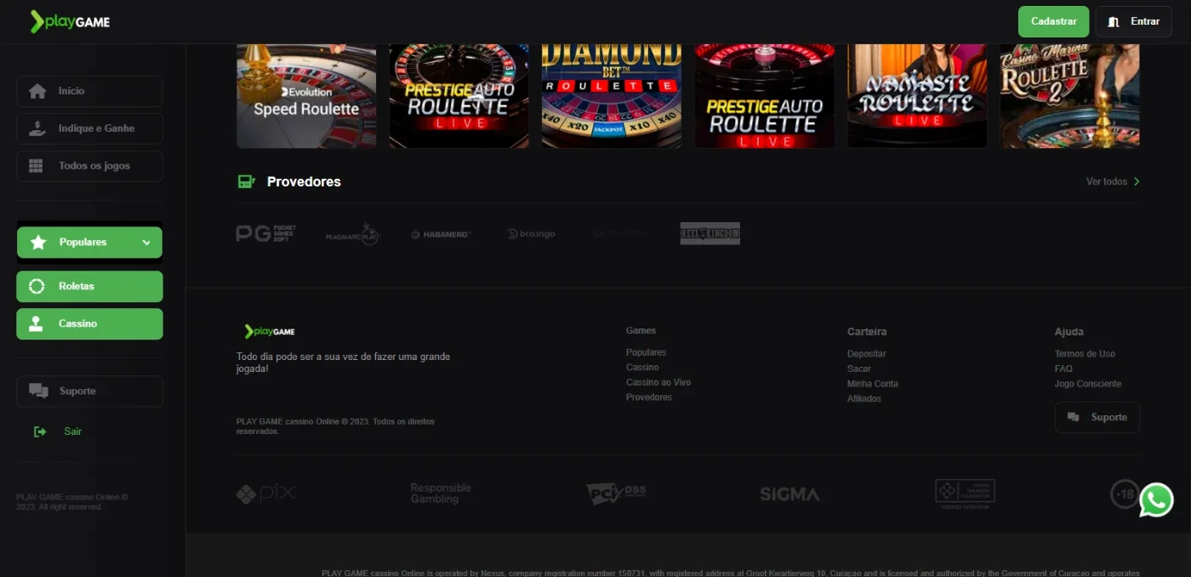The image size is (1191, 577).
Task: Click the footer Provedores link under Games
Action: coord(649,397)
